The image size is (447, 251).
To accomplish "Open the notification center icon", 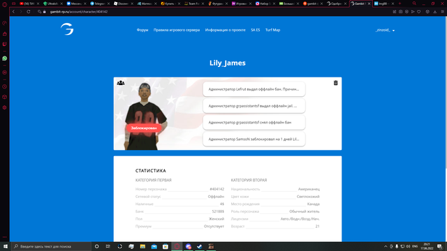I will tap(439, 246).
